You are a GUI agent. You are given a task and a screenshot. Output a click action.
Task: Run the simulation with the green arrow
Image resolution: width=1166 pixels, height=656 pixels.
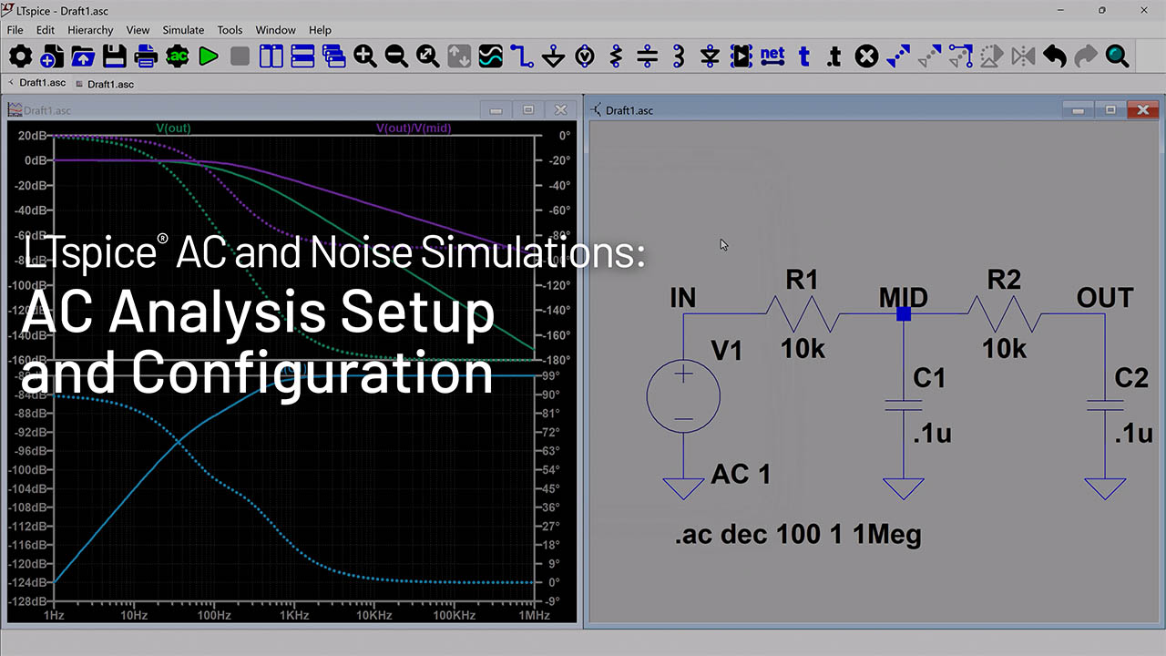click(209, 56)
